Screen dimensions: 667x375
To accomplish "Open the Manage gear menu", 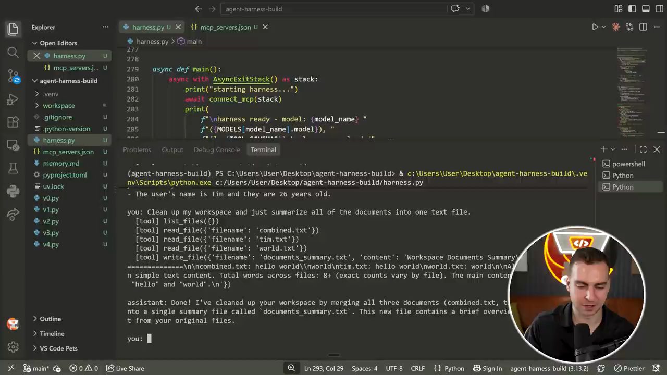I will pos(13,346).
